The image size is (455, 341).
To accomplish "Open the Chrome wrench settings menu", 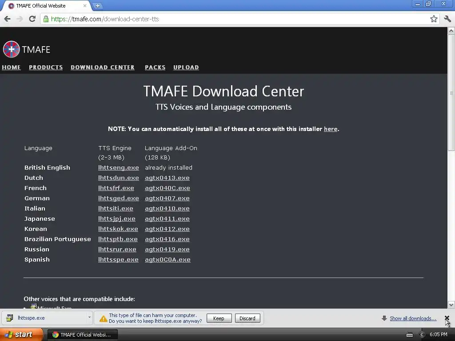I will coord(447,19).
